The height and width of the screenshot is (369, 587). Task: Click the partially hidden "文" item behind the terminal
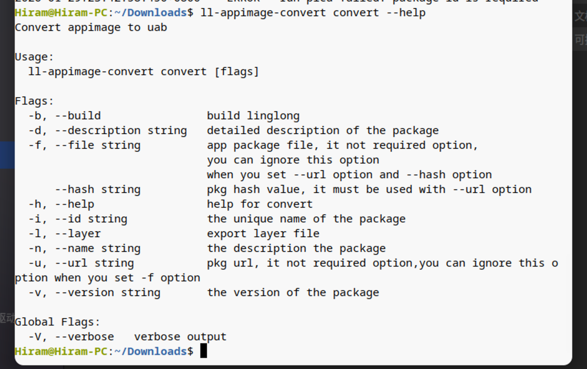(580, 16)
